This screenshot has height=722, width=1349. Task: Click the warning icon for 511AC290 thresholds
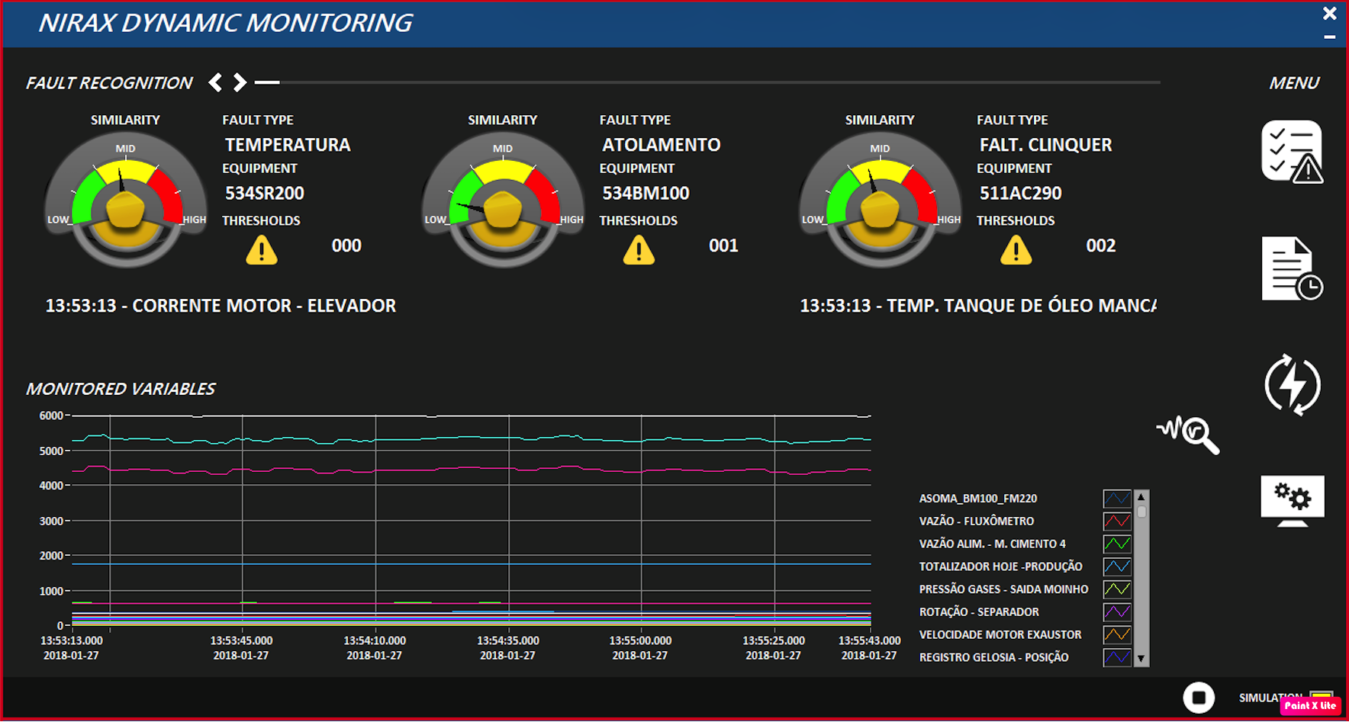pos(1016,250)
